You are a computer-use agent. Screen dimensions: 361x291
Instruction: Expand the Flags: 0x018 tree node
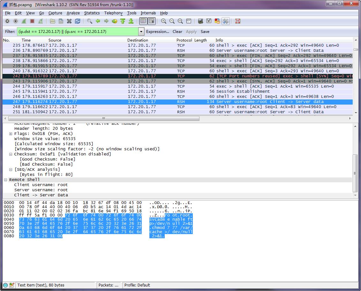pos(11,134)
